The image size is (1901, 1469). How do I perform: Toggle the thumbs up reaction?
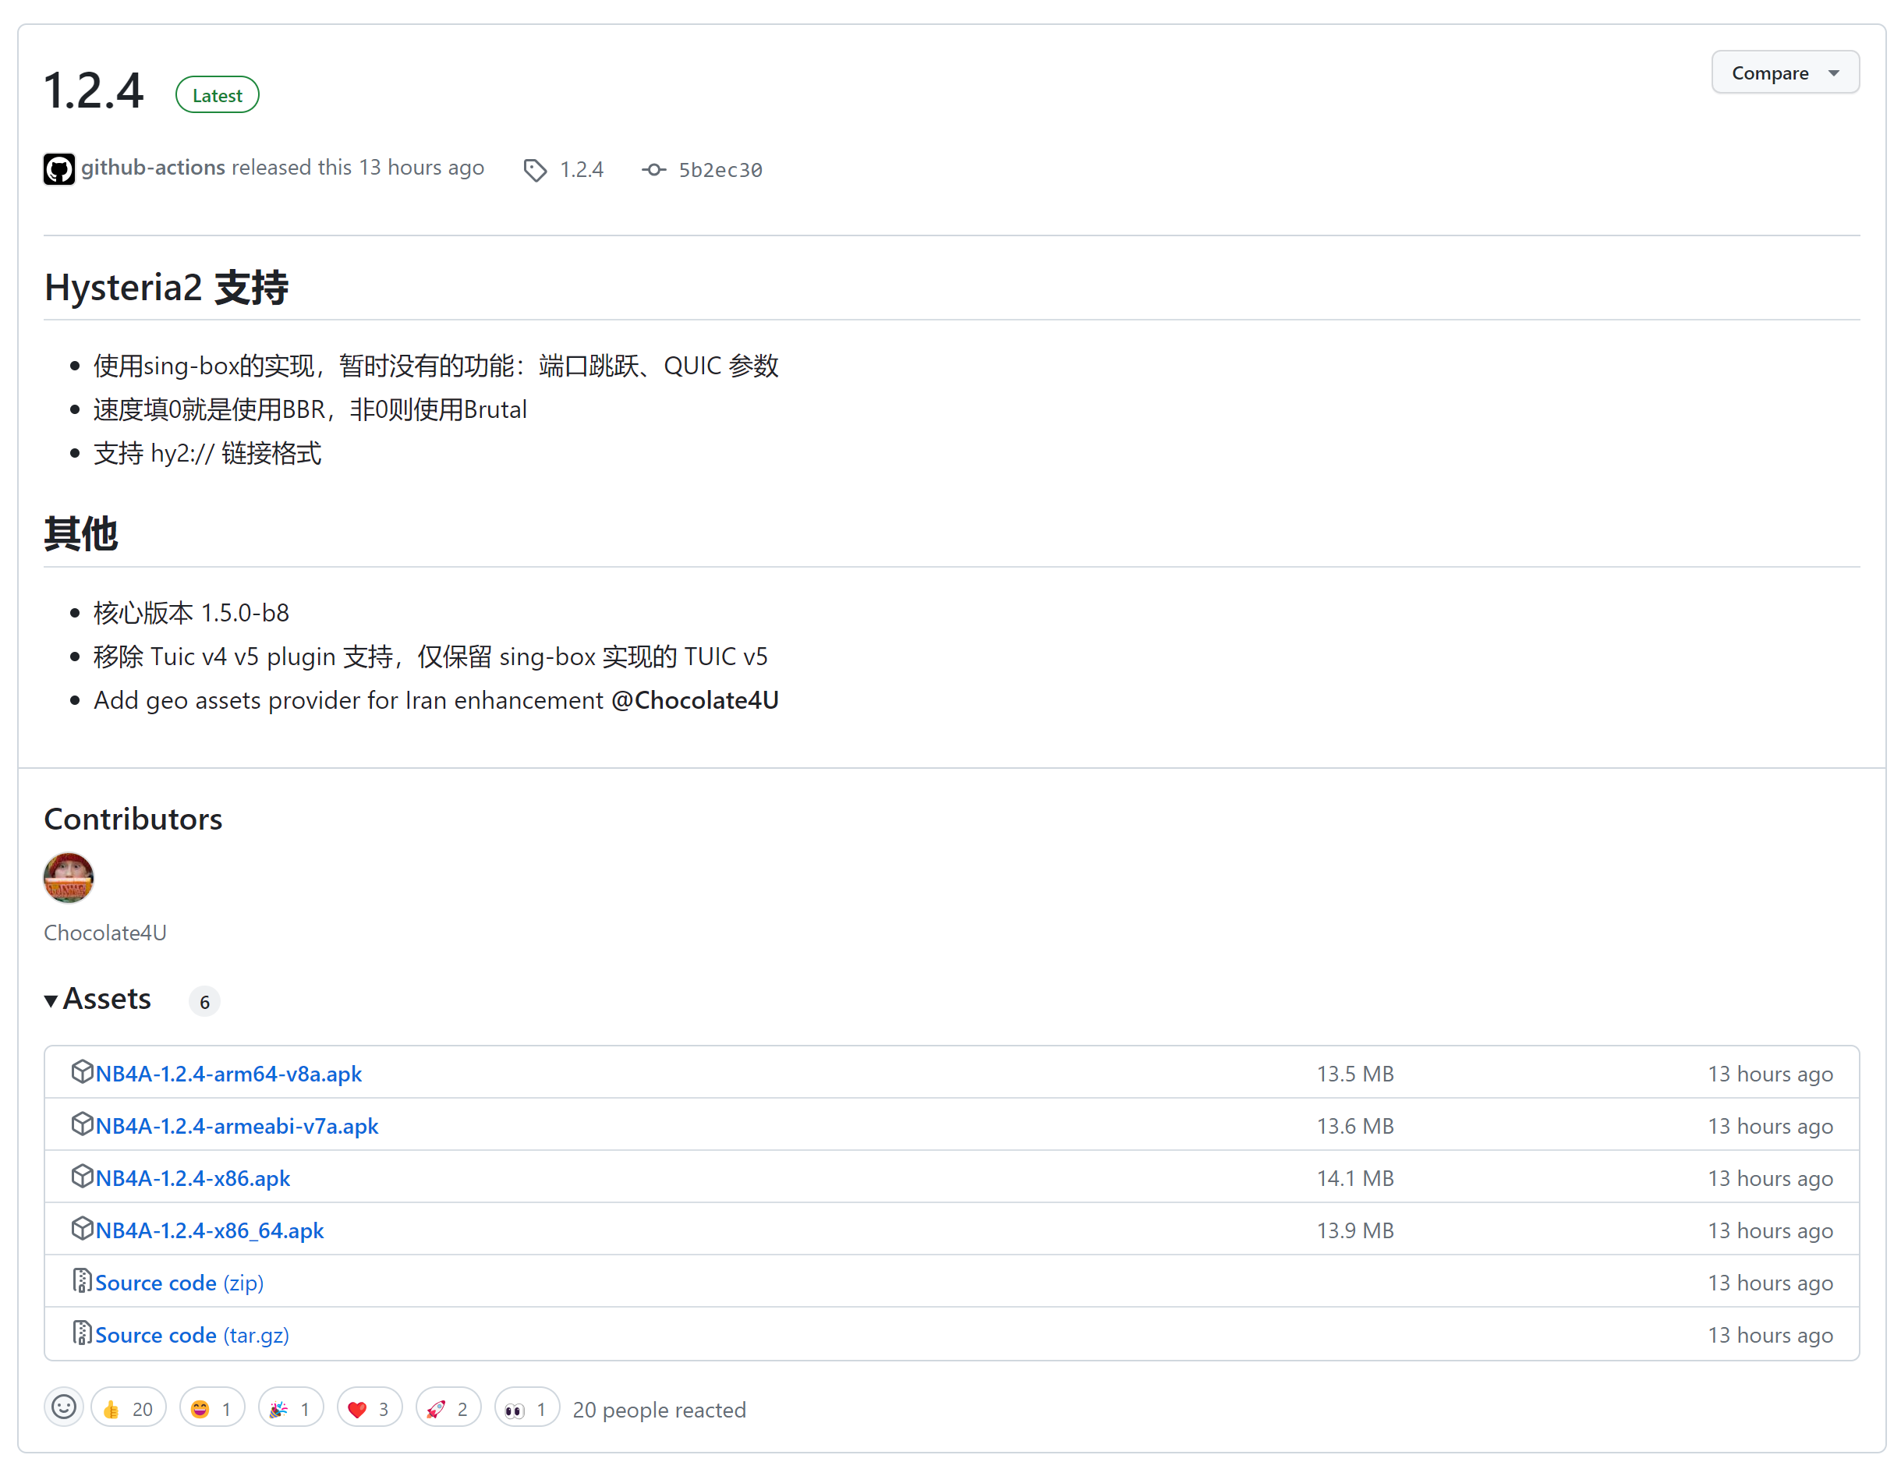(x=128, y=1408)
